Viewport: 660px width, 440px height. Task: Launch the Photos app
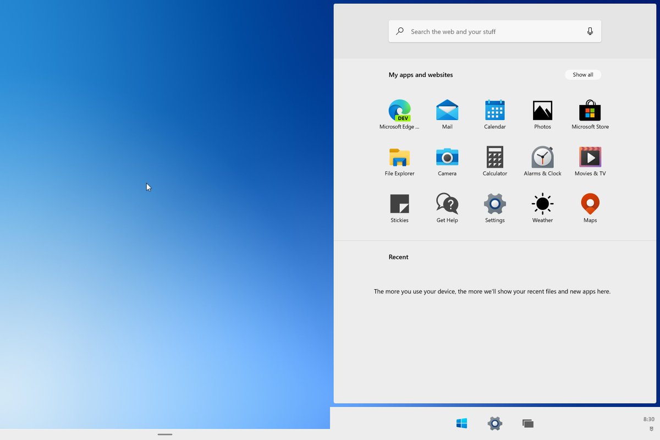pyautogui.click(x=542, y=110)
